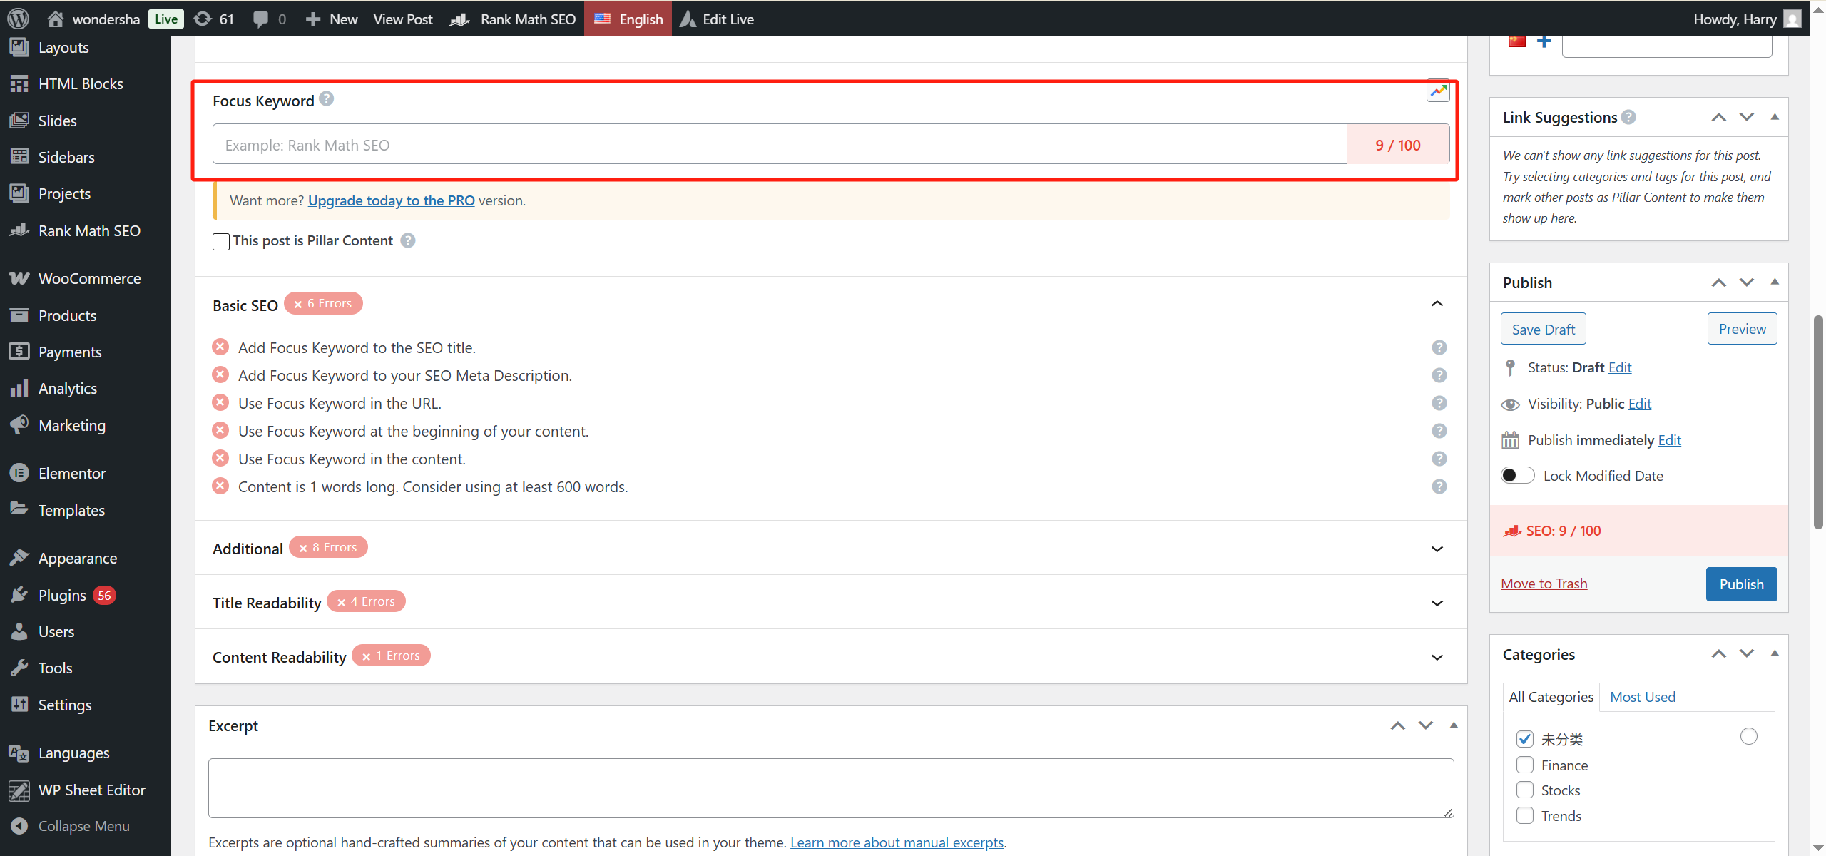This screenshot has height=856, width=1826.
Task: Click help icon next to Focus Keyword label
Action: coord(326,99)
